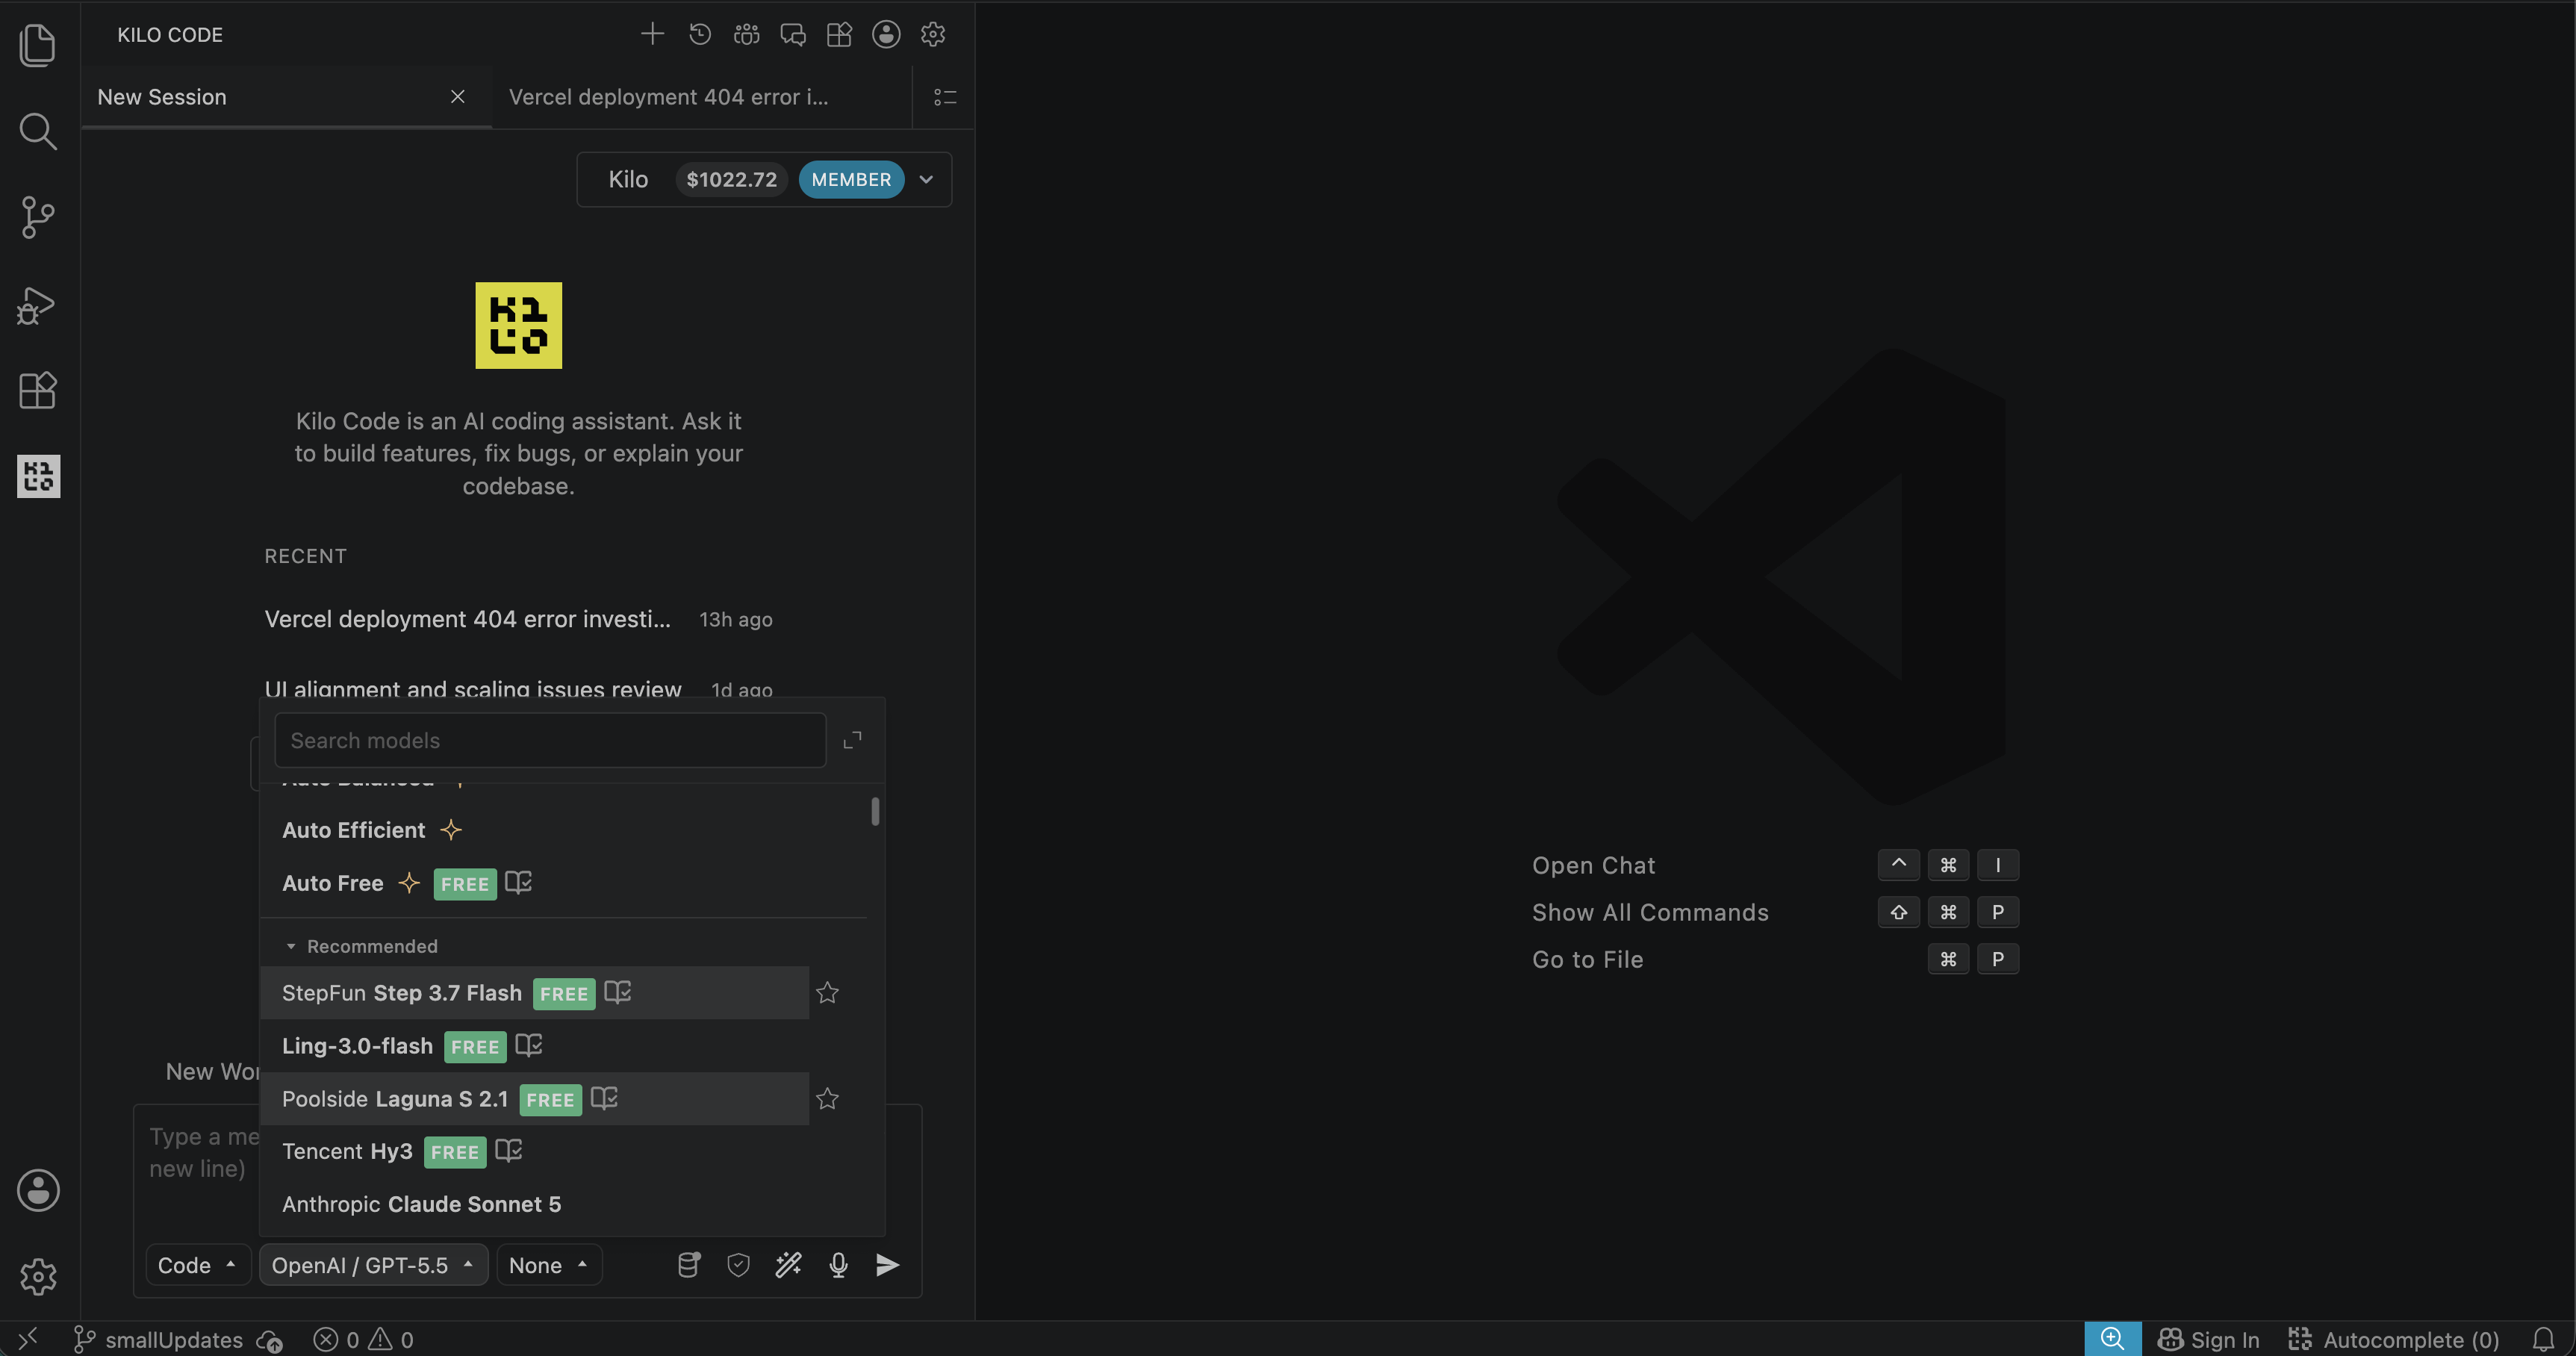Click Sign In in status bar
Viewport: 2576px width, 1356px height.
pos(2208,1339)
